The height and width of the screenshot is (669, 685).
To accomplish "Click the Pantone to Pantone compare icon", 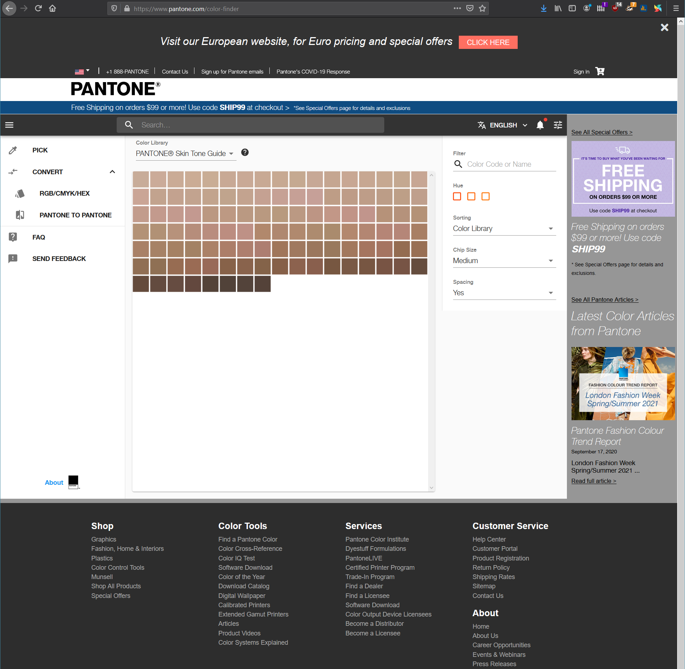I will (20, 215).
